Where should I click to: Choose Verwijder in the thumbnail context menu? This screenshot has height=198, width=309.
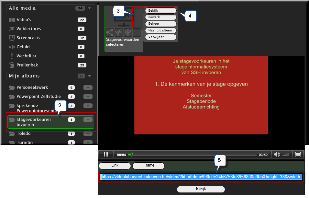(x=161, y=37)
